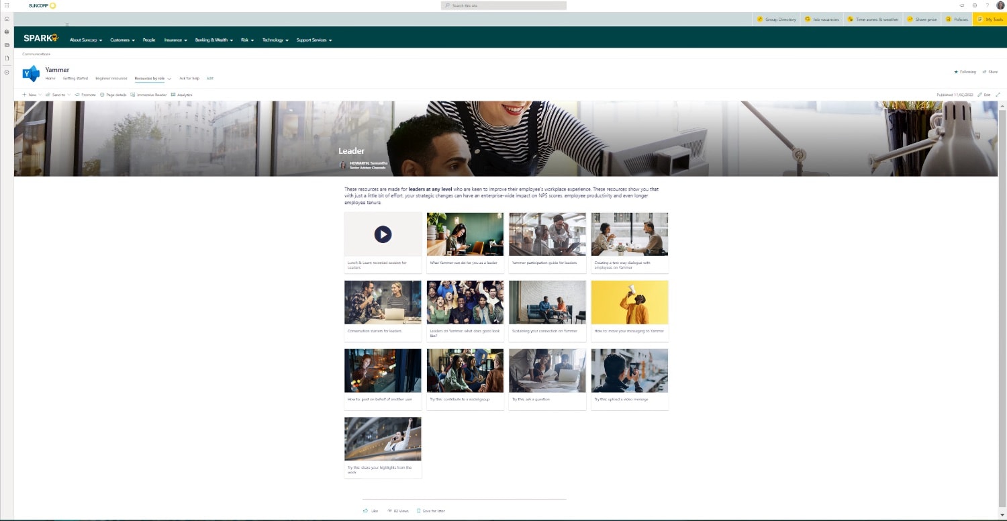The height and width of the screenshot is (521, 1007).
Task: Open the Group Directory link
Action: (776, 19)
